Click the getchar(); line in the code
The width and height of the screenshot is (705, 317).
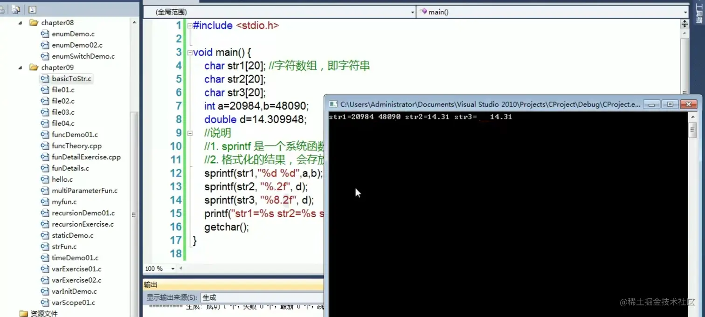point(227,227)
